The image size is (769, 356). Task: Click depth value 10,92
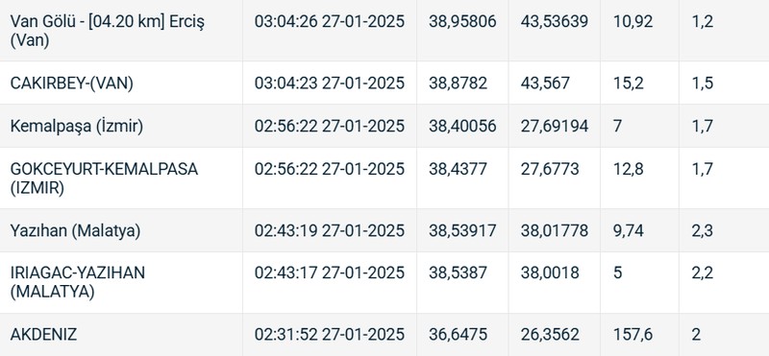(633, 21)
